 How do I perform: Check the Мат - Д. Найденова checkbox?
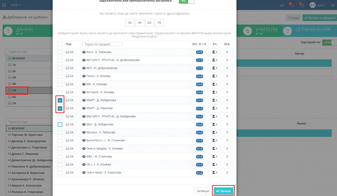pyautogui.click(x=60, y=124)
